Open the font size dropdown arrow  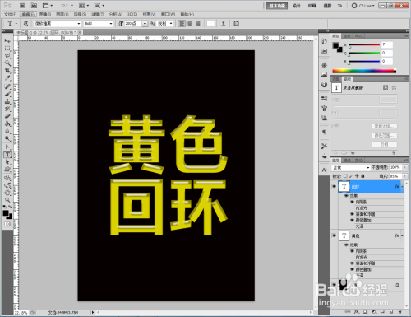point(145,24)
